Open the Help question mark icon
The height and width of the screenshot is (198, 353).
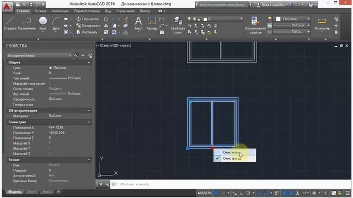[x=311, y=4]
